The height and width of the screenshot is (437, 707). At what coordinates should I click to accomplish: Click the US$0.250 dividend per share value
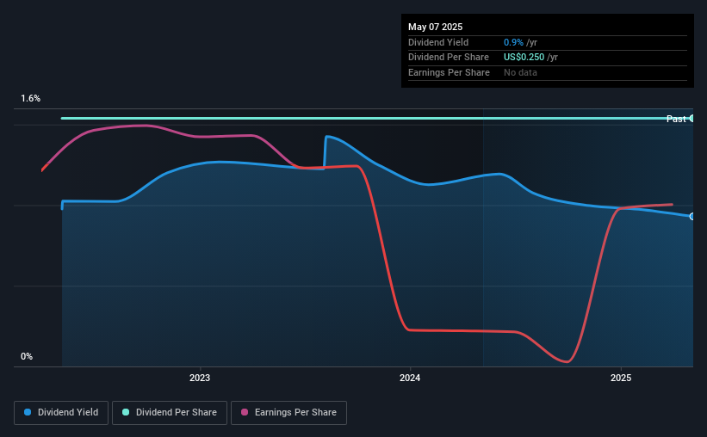coord(524,58)
